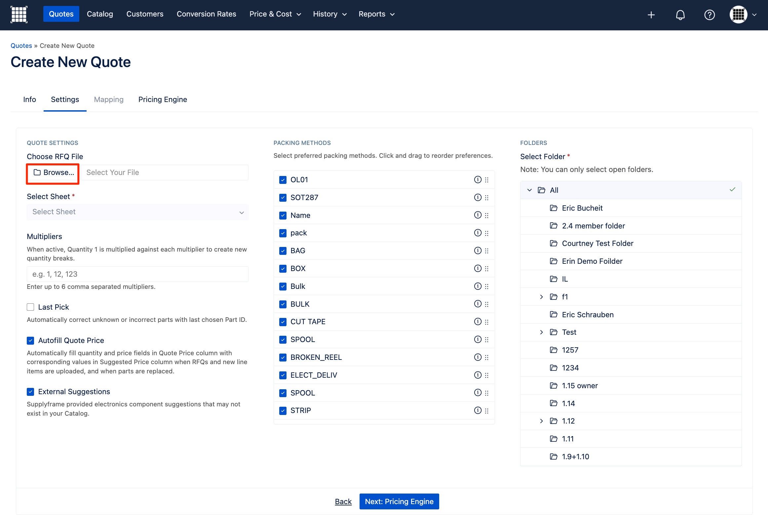Viewport: 768px width, 515px height.
Task: Click the Multipliers input field
Action: point(137,274)
